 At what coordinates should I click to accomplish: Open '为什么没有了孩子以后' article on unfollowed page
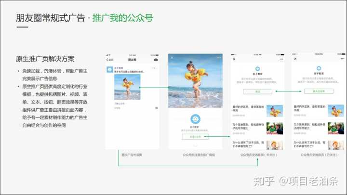tap(248, 144)
